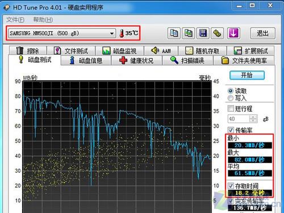Click the short stroke size spinner arrows
The height and width of the screenshot is (213, 284).
click(253, 119)
